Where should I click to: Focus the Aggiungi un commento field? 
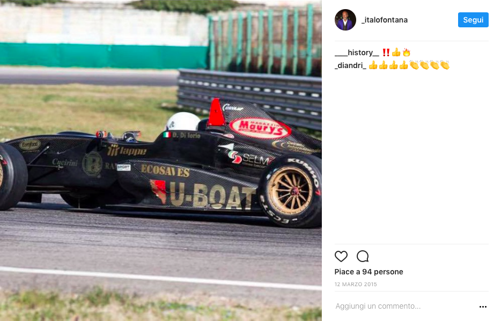(406, 306)
